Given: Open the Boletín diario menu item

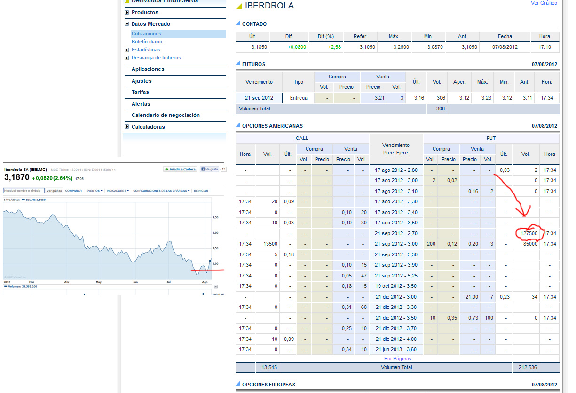Looking at the screenshot, I should tap(147, 42).
